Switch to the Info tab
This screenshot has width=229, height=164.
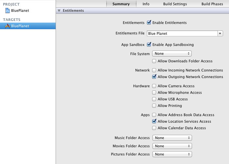point(146,4)
